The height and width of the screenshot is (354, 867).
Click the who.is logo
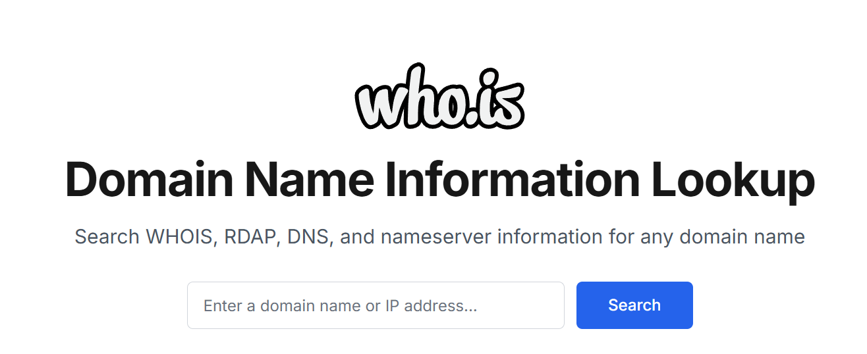pyautogui.click(x=439, y=98)
